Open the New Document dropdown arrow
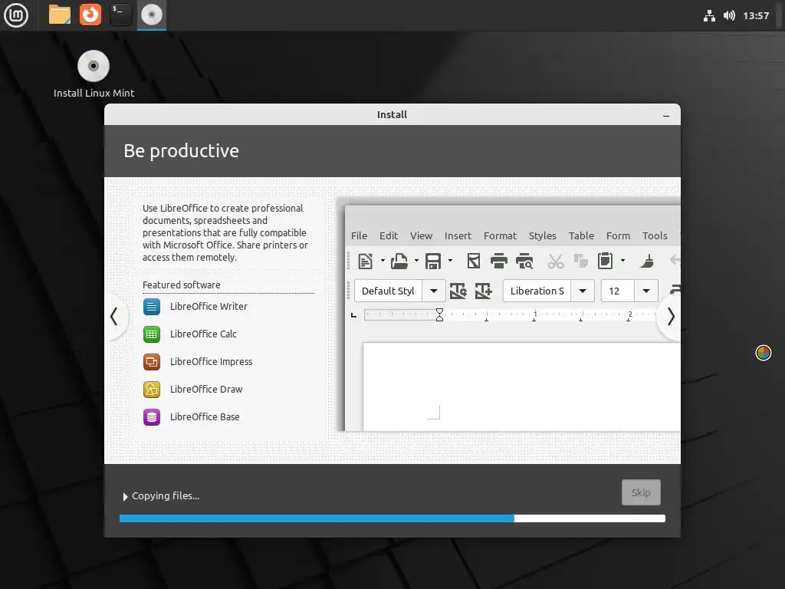 pyautogui.click(x=383, y=261)
